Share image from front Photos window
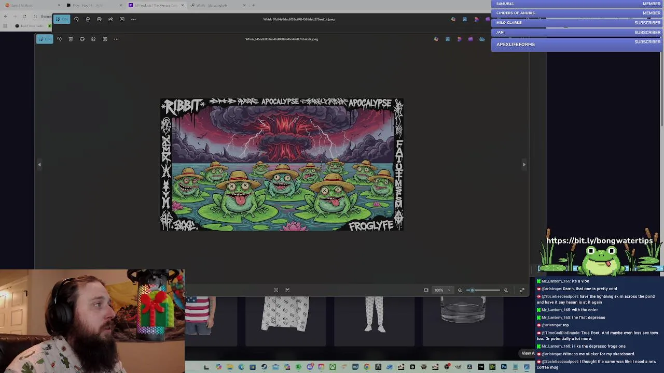The height and width of the screenshot is (373, 664). 93,39
